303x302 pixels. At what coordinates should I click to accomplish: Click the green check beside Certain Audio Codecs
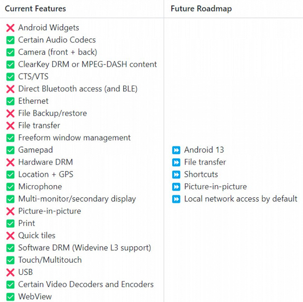point(10,40)
